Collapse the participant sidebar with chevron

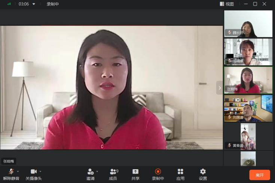pos(220,88)
